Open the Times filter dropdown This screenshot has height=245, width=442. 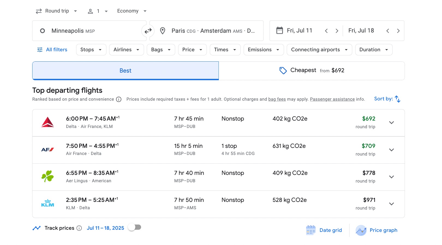pos(225,50)
